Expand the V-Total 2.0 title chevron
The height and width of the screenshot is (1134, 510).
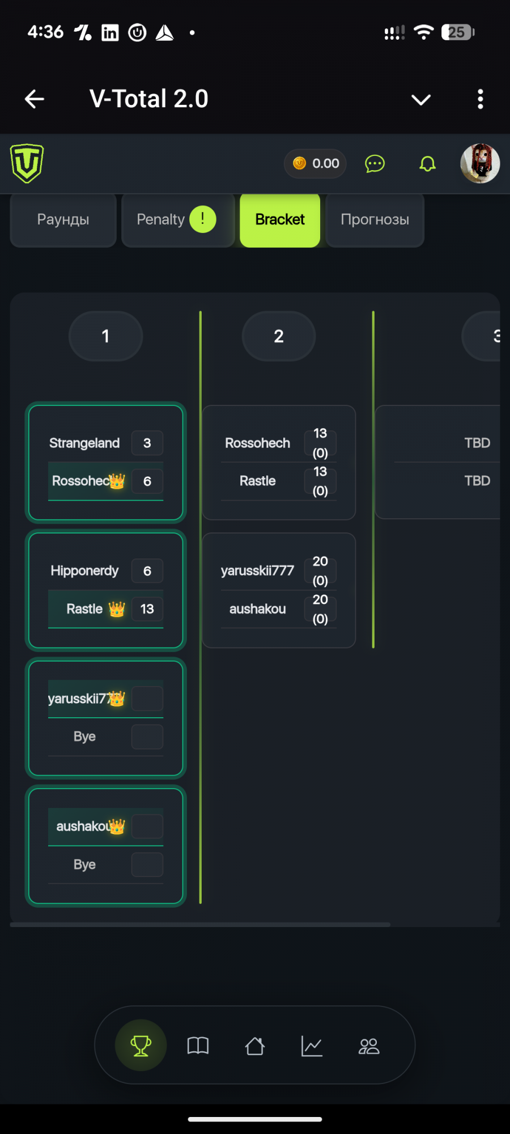420,100
